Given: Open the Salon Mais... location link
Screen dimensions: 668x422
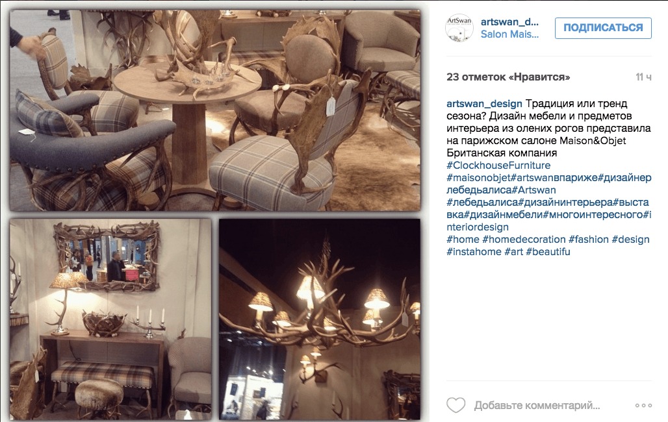Looking at the screenshot, I should tap(509, 34).
